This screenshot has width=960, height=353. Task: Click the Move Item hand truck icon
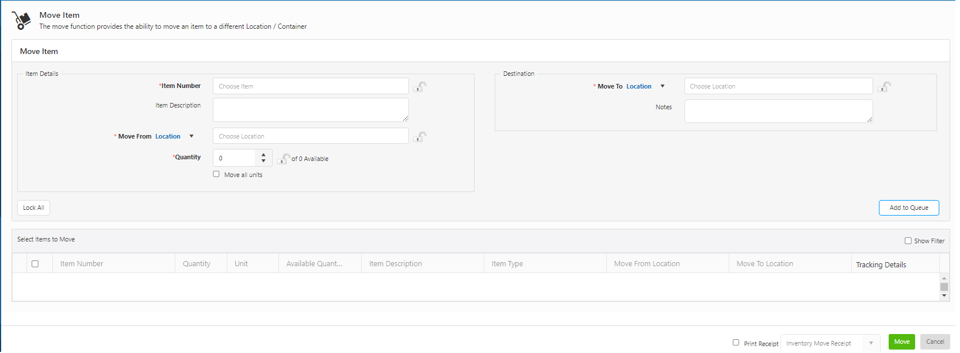(22, 21)
